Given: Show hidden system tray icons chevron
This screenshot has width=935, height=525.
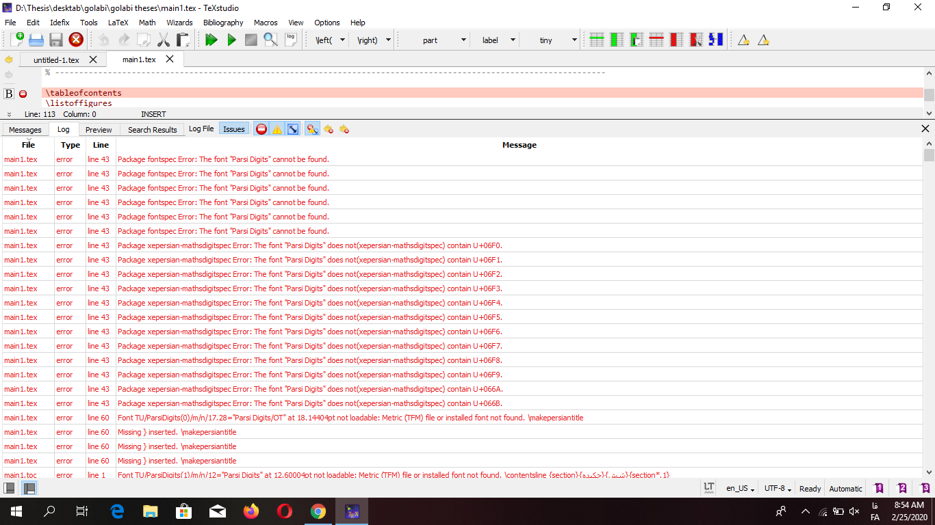Looking at the screenshot, I should (x=806, y=511).
